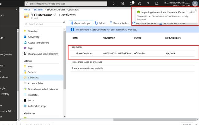Open Keys under Settings

tap(30, 66)
